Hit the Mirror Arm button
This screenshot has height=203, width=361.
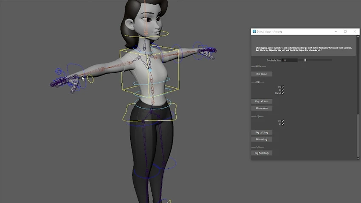click(x=262, y=108)
